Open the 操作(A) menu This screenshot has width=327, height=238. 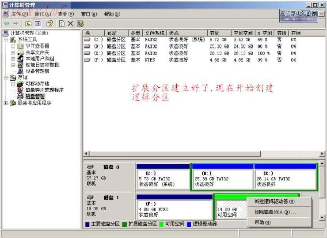[42, 14]
